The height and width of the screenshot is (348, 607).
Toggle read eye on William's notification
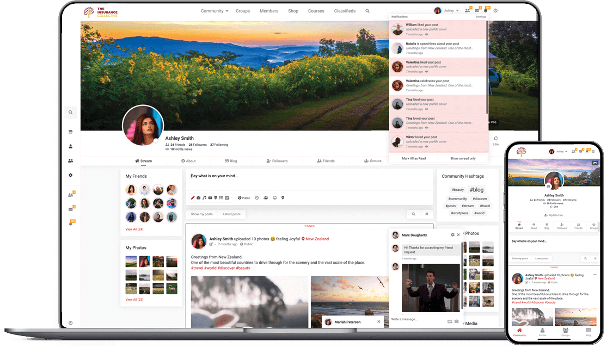coord(427,34)
